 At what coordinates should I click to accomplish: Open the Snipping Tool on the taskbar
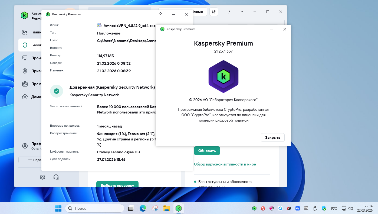155,208
